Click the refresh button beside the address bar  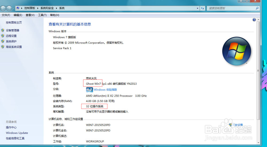tap(202, 8)
